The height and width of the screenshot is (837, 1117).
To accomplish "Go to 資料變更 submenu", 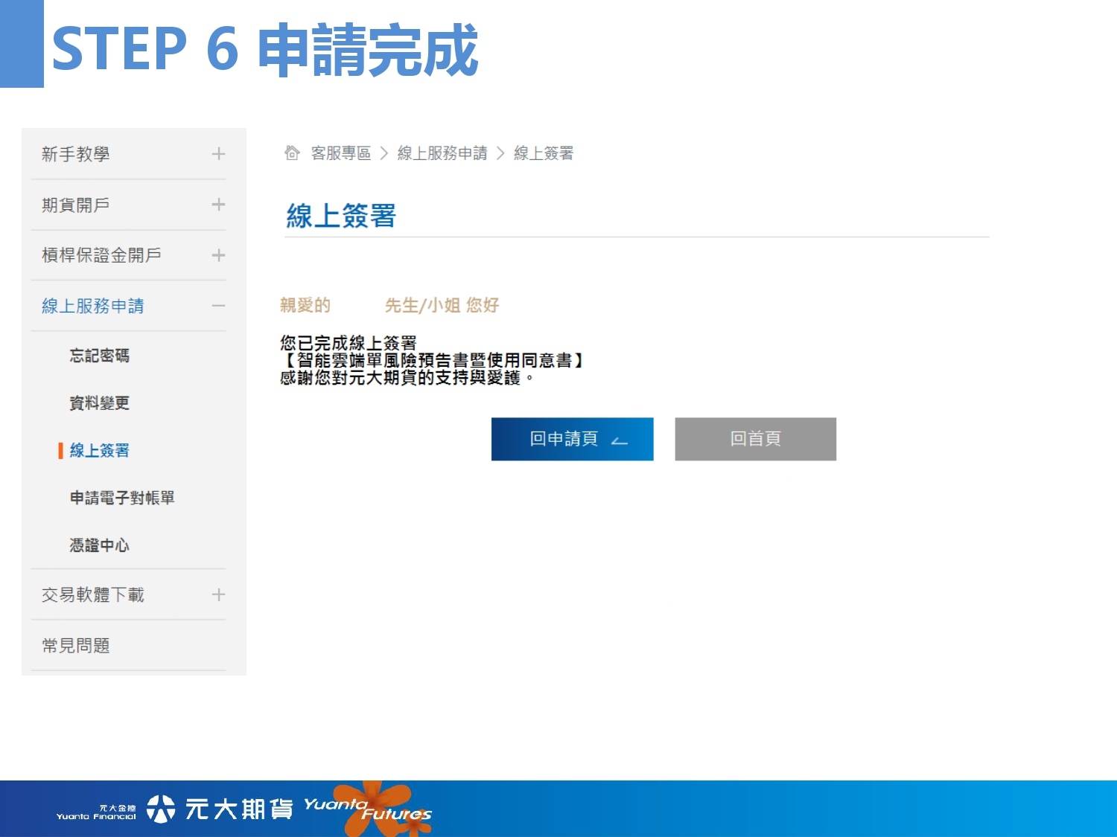I will (100, 403).
